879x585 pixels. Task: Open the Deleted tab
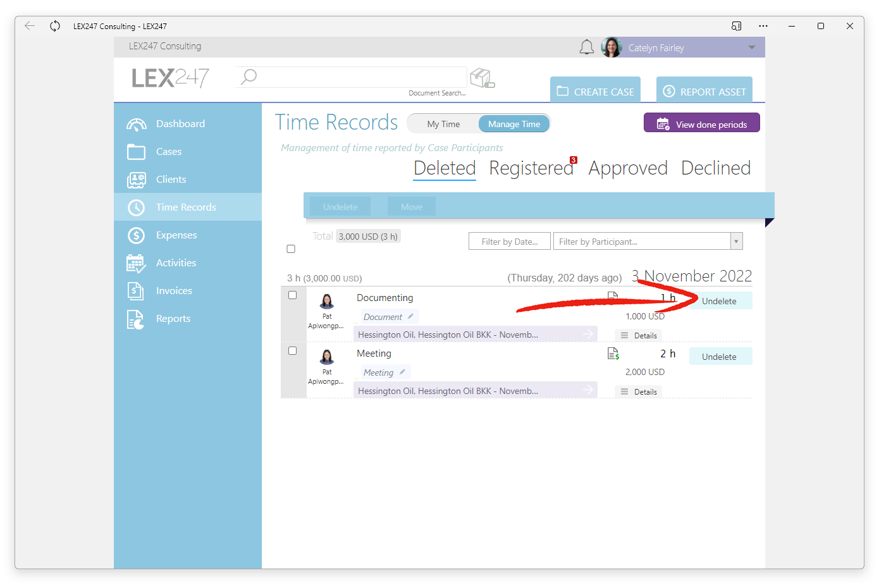coord(445,168)
